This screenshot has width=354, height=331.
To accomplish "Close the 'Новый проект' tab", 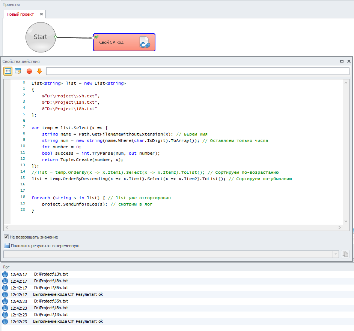I will (41, 14).
